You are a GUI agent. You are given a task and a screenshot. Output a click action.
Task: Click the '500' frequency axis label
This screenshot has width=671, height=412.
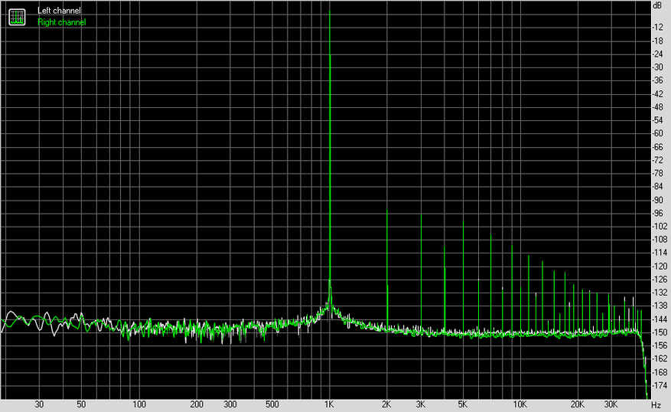pos(272,404)
